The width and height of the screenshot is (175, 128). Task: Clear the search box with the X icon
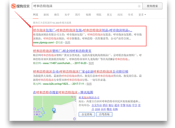coord(139,6)
